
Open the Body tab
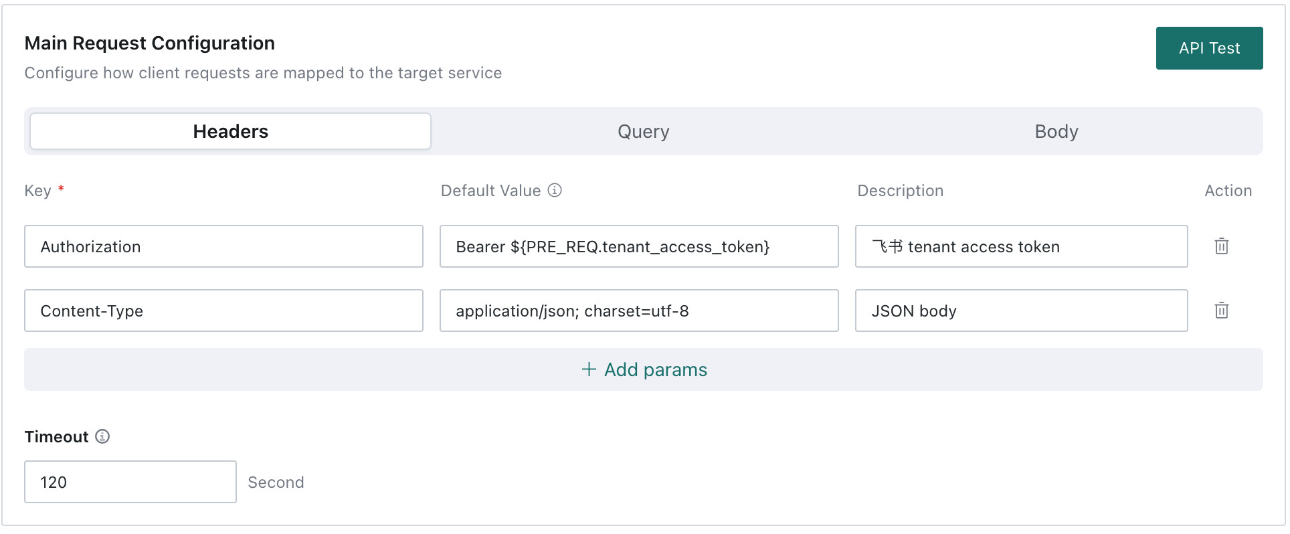[1056, 131]
